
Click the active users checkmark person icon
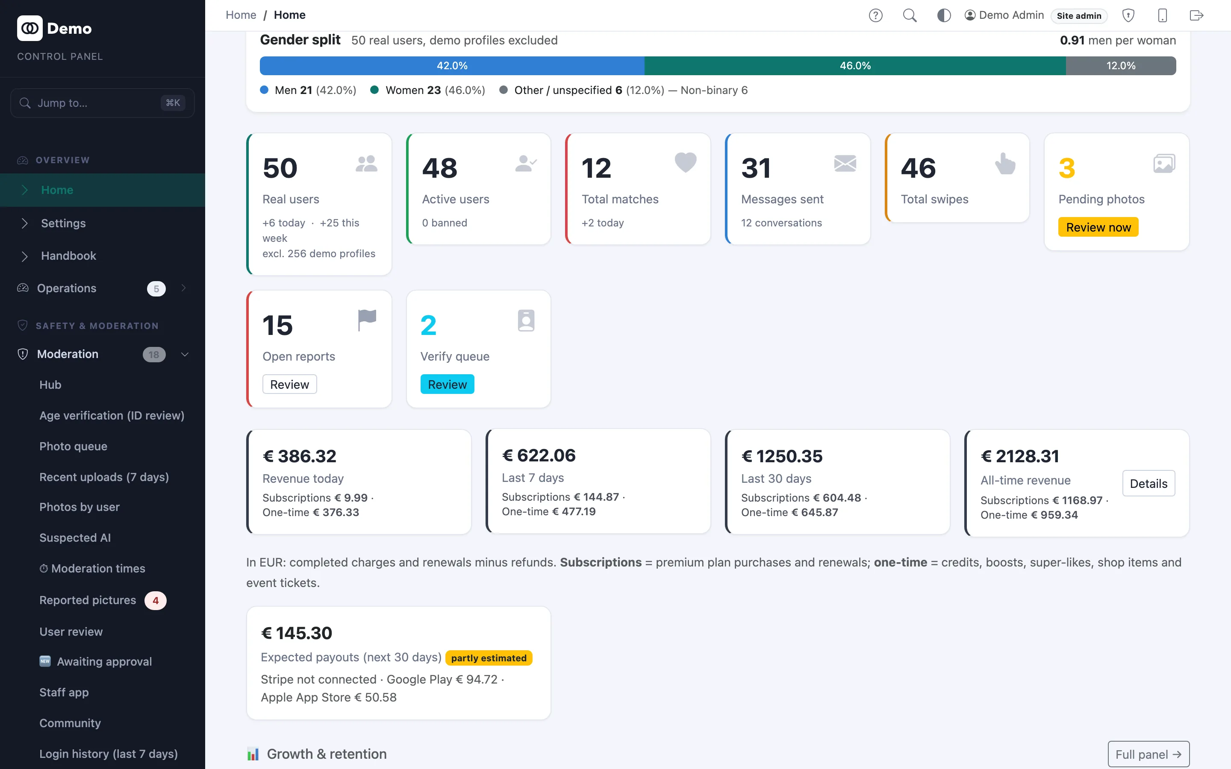526,164
